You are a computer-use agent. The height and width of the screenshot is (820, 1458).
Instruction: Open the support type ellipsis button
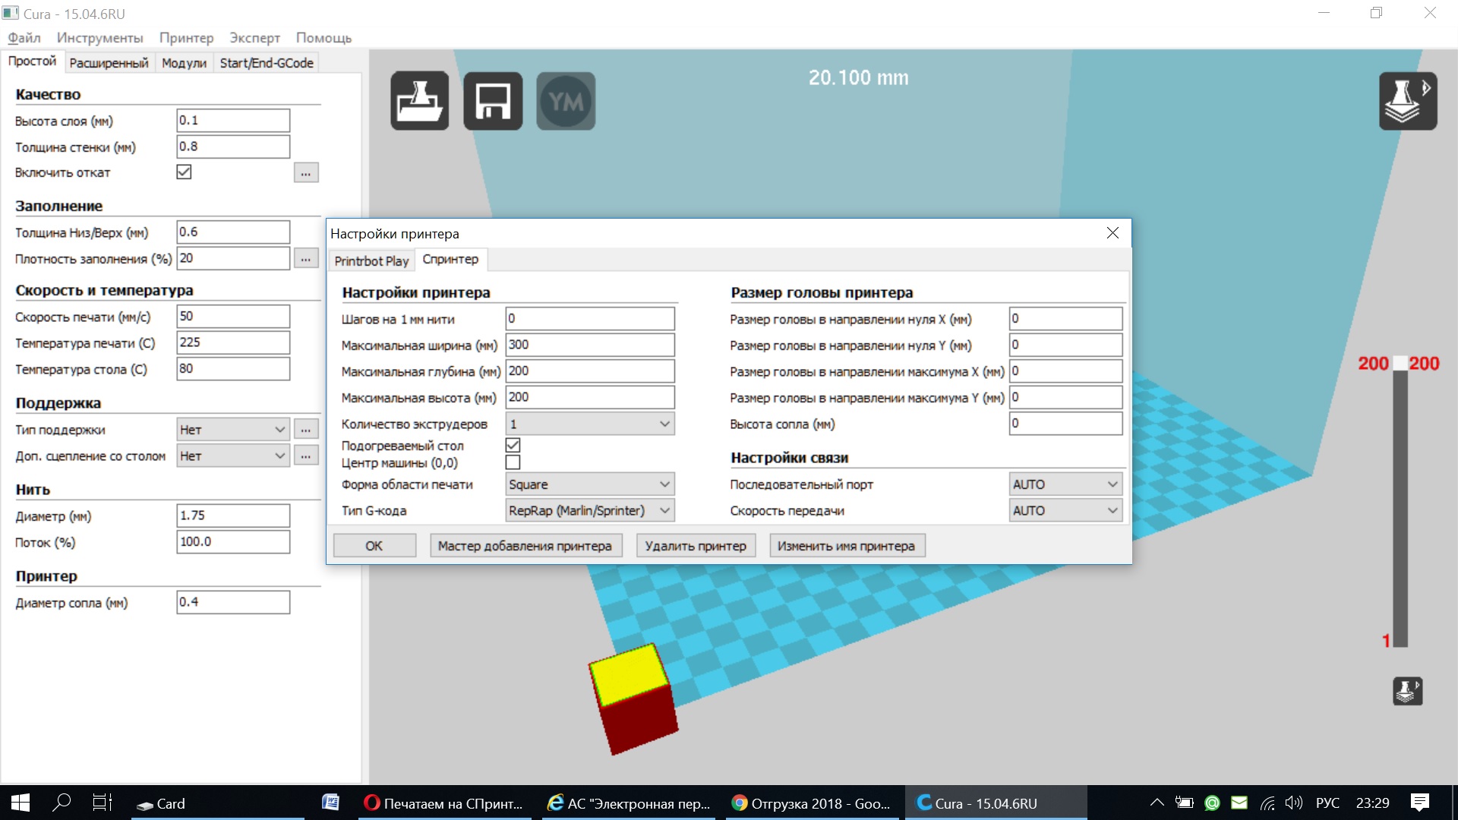305,430
